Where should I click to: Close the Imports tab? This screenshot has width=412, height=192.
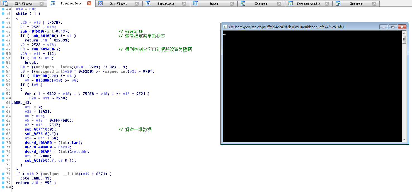coord(279,4)
